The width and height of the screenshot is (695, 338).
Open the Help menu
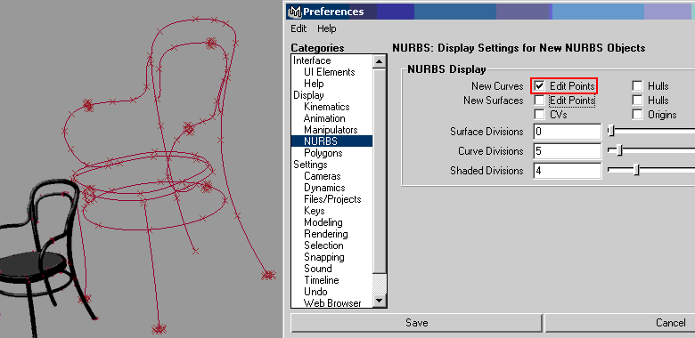[x=327, y=28]
